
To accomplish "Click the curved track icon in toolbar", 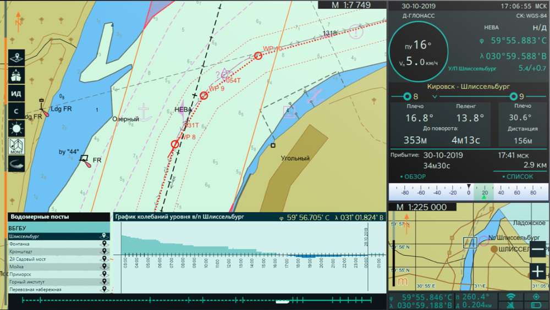I will pos(16,163).
